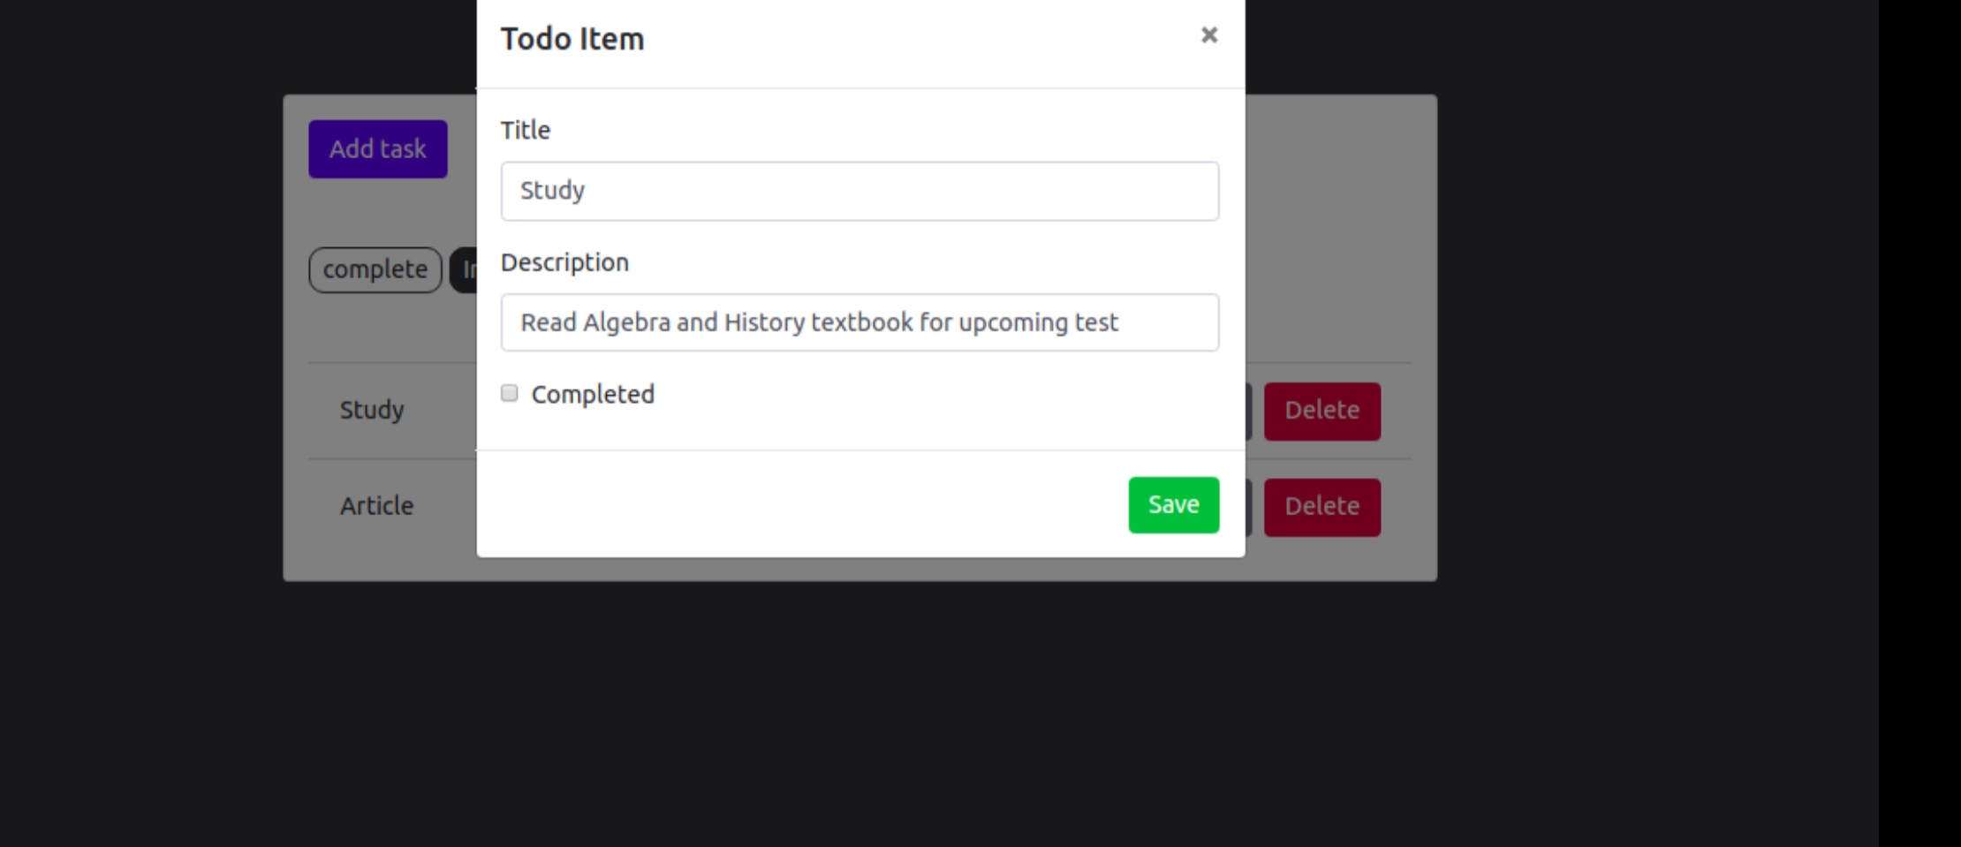
Task: Toggle the complete filter chip
Action: tap(374, 269)
